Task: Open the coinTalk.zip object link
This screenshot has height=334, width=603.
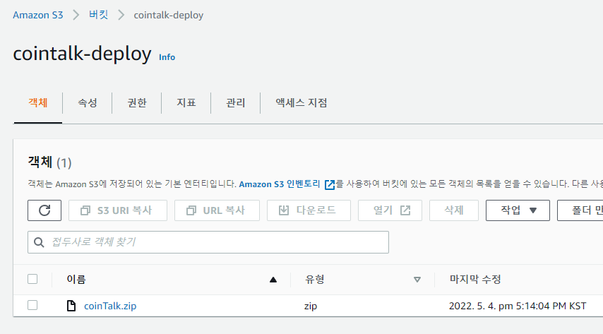Action: click(x=110, y=306)
